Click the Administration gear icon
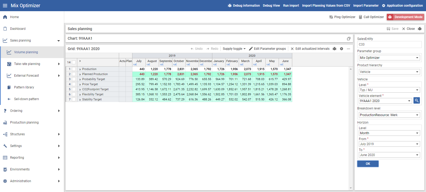This screenshot has width=426, height=192. click(5, 181)
